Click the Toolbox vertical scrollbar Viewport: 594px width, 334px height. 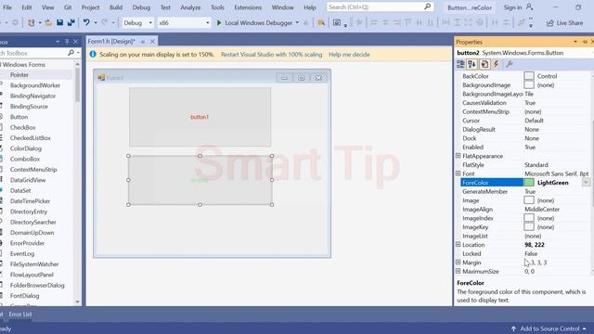click(x=78, y=182)
